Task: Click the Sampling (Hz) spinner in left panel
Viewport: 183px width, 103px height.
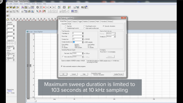Action: (x=14, y=48)
